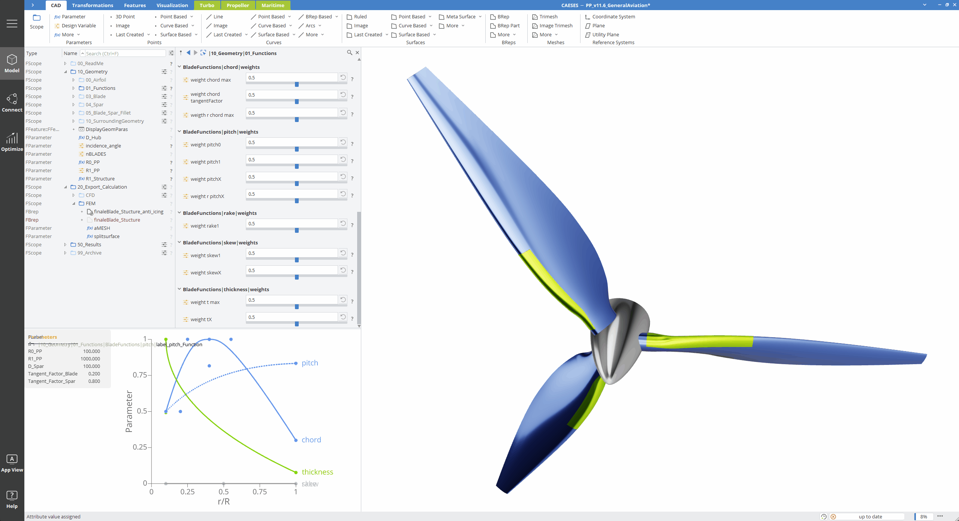The image size is (959, 521).
Task: Open the Connect workspace
Action: 12,103
